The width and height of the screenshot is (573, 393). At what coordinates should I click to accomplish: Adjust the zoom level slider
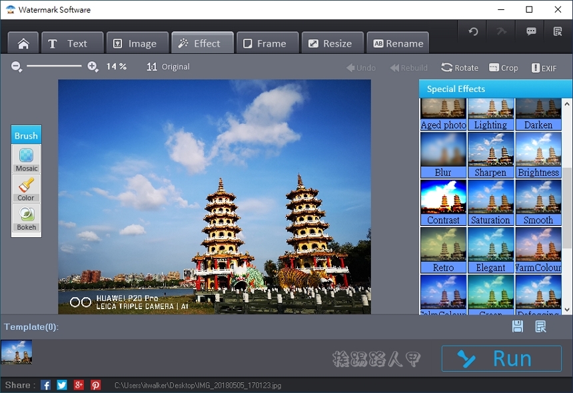[x=55, y=67]
